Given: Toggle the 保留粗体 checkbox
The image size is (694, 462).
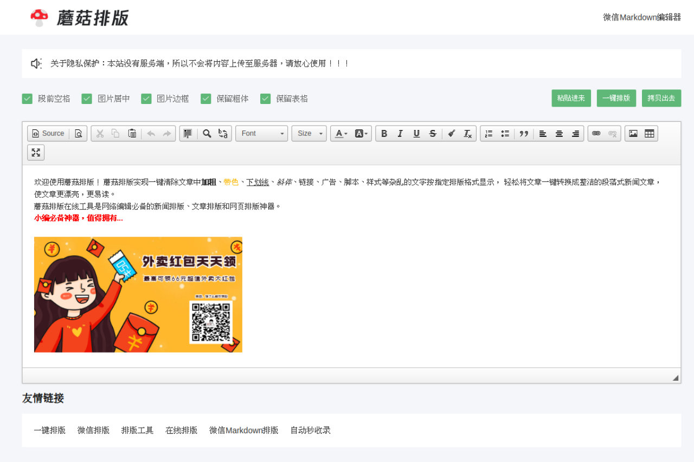Looking at the screenshot, I should [205, 99].
